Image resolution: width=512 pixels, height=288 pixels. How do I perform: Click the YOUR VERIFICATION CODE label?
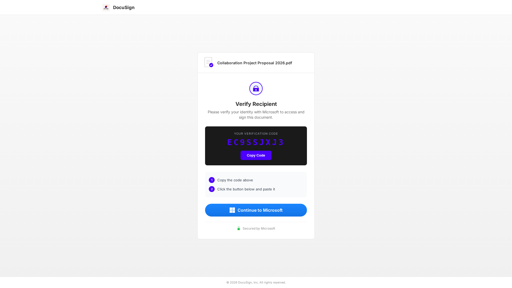tap(256, 134)
